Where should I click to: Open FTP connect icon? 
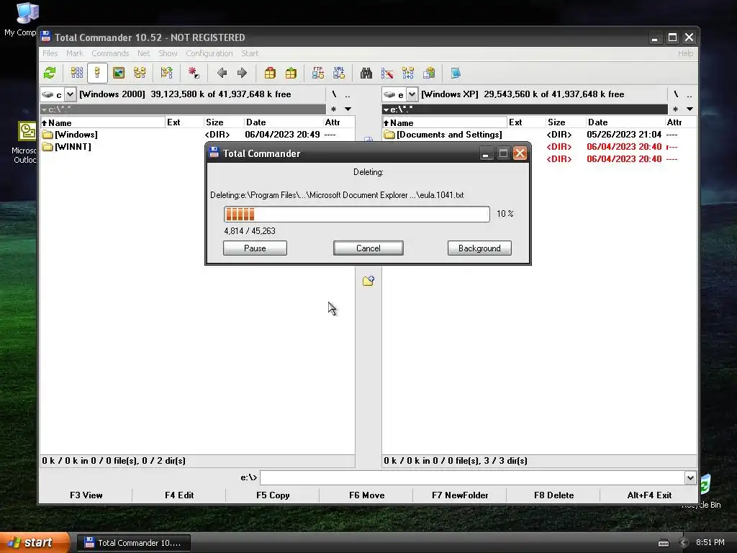pyautogui.click(x=317, y=73)
